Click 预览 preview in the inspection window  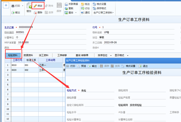[x=82, y=66]
